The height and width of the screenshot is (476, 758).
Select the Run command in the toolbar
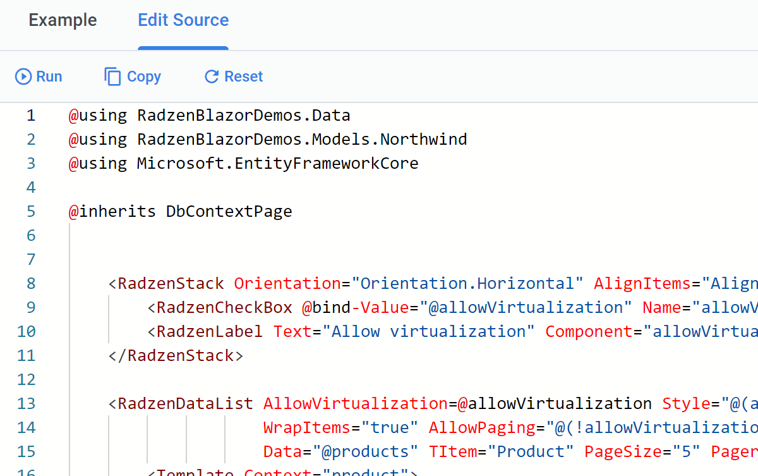(x=39, y=76)
